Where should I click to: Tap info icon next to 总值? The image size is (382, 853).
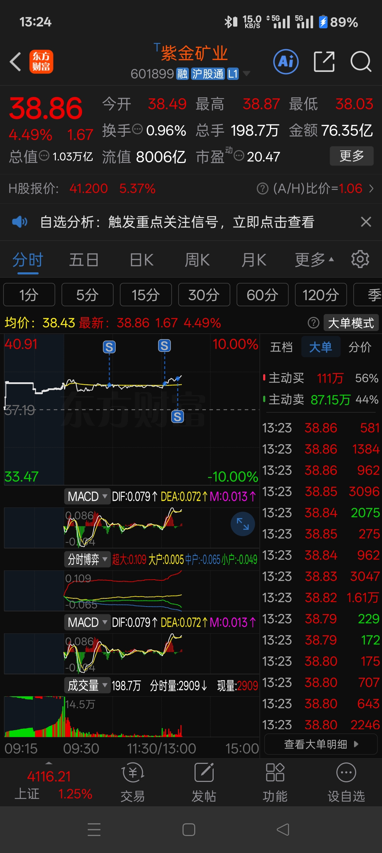(x=44, y=155)
